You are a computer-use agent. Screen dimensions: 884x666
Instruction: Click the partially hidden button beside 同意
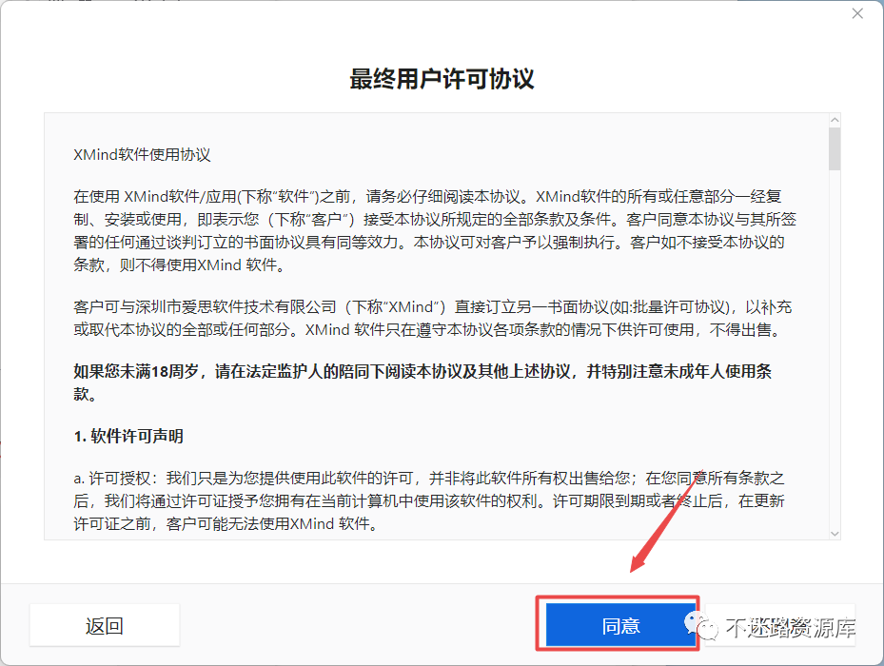click(x=780, y=625)
